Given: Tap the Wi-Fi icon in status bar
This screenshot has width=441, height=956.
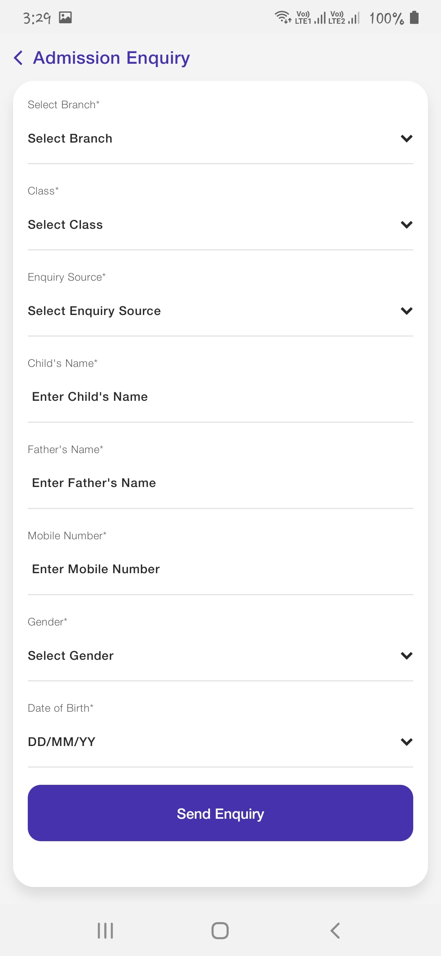Looking at the screenshot, I should tap(283, 17).
